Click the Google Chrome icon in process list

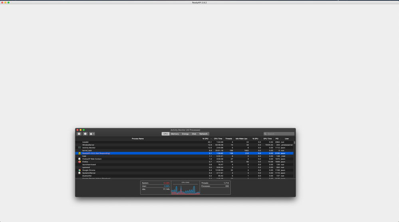tap(79, 170)
